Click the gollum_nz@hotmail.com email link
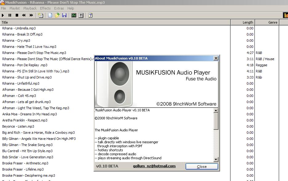 154,166
